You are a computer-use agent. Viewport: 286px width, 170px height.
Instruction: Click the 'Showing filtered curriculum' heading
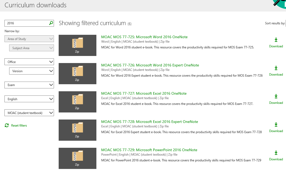pyautogui.click(x=92, y=23)
